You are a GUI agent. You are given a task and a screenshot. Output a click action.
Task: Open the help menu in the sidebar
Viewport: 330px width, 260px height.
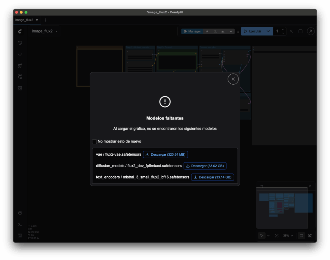(x=20, y=213)
